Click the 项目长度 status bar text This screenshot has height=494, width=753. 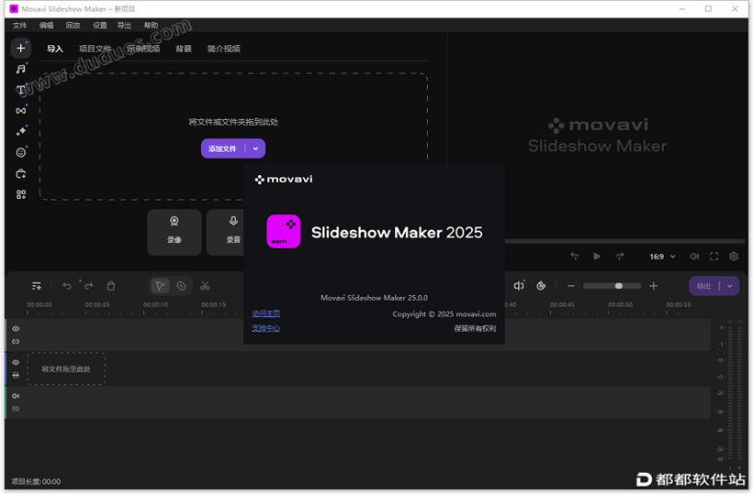click(36, 481)
